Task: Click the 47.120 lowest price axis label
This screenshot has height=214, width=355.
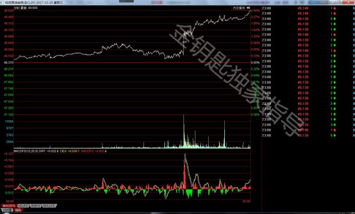Action: (8, 115)
